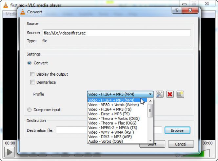
Task: Collapse the Profile combo box arrow
Action: (150, 94)
